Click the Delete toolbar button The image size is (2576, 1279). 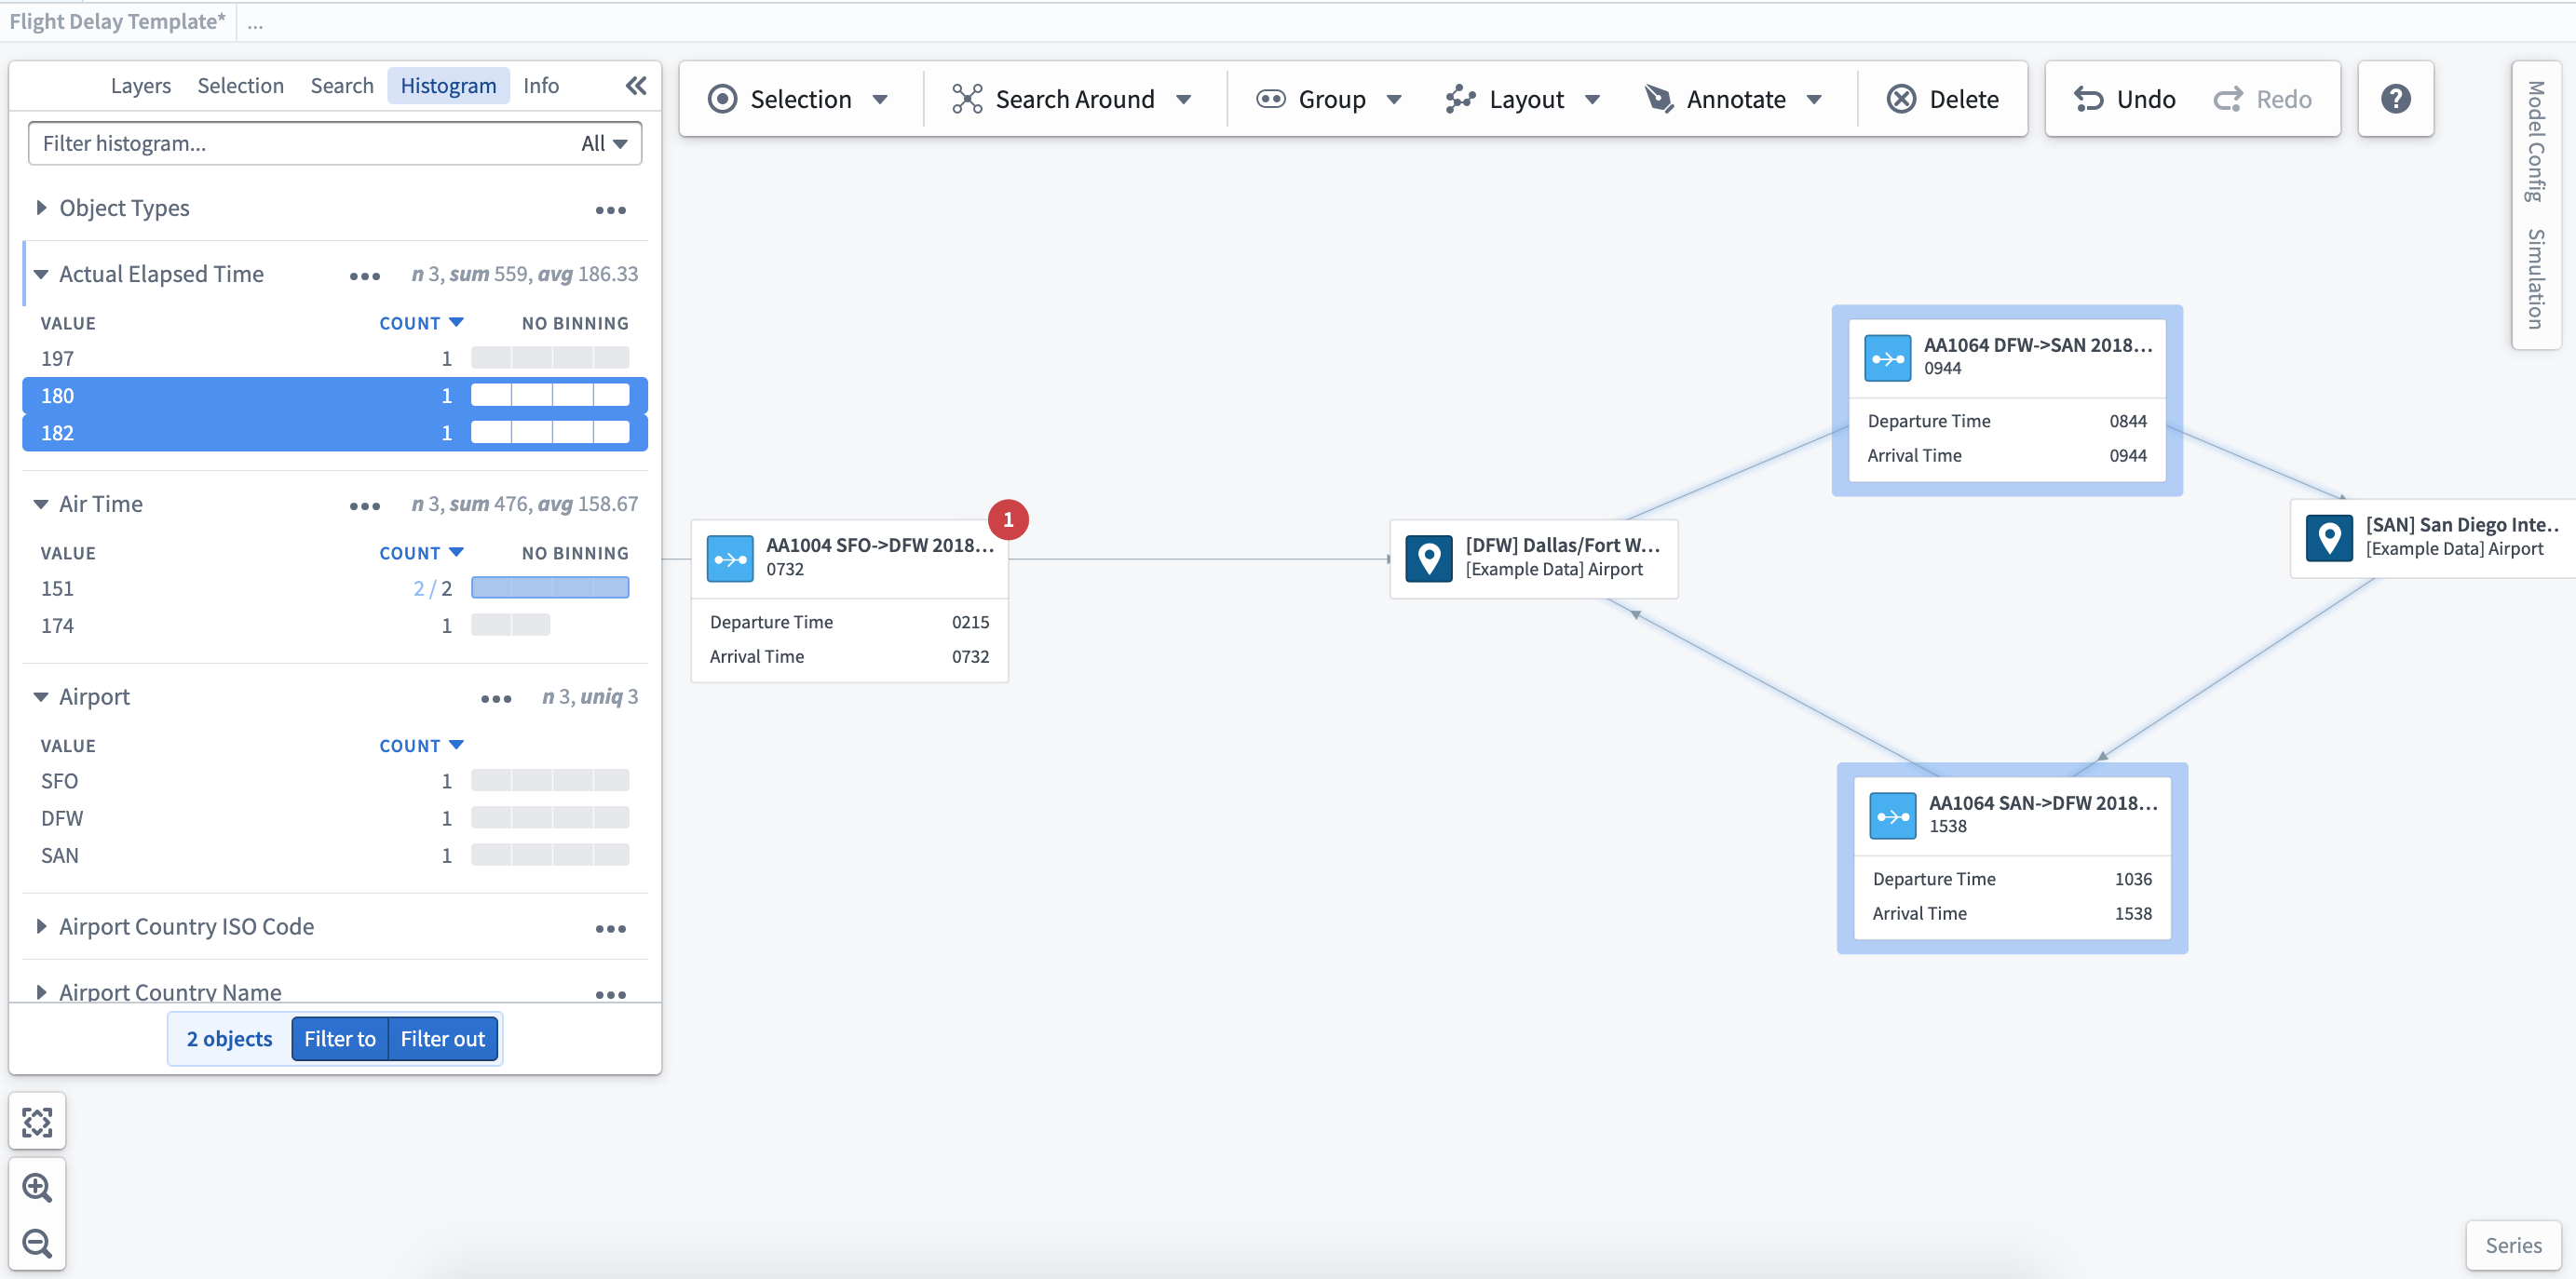(x=1943, y=99)
